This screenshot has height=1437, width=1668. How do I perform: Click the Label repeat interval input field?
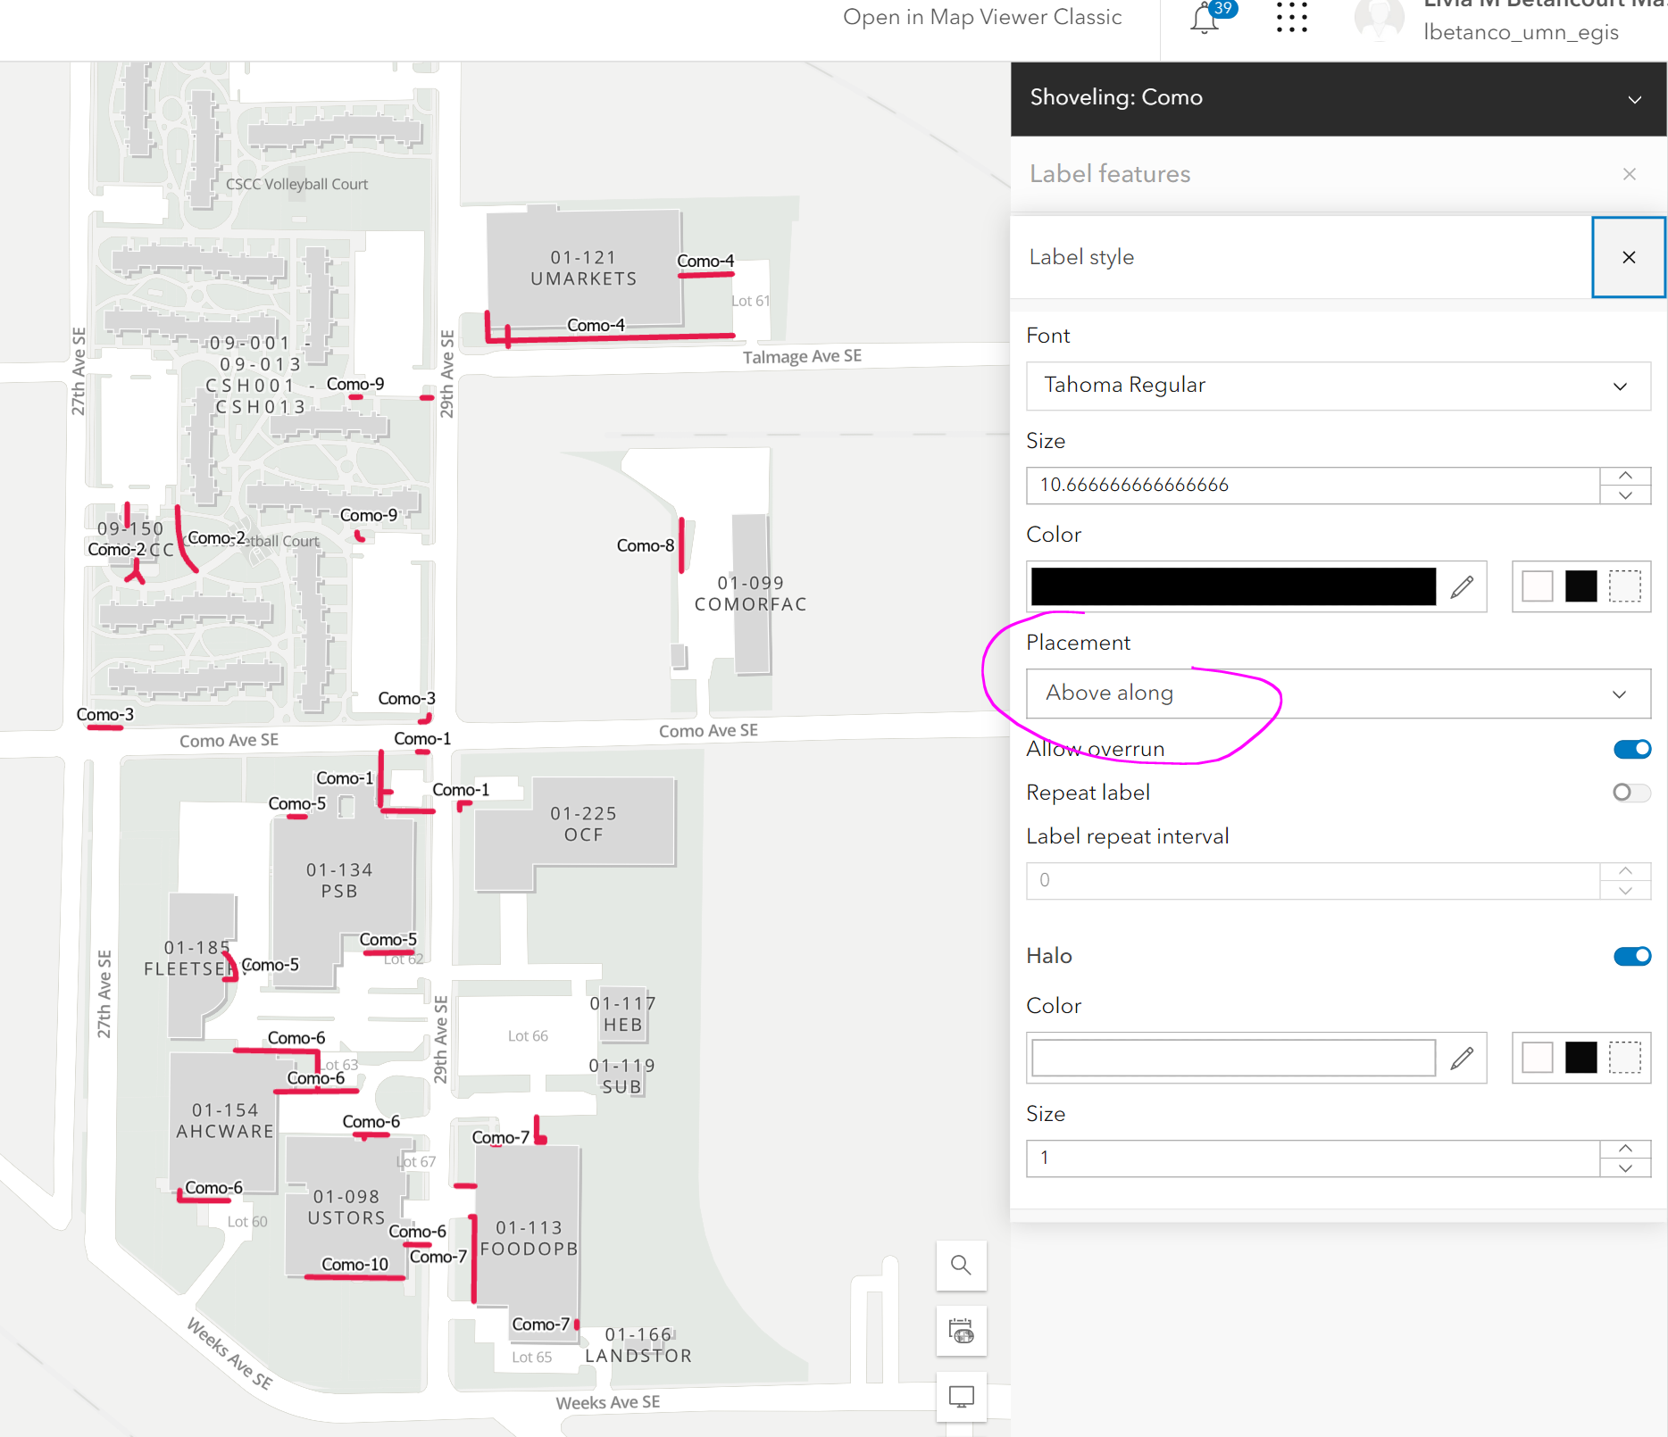click(x=1295, y=881)
